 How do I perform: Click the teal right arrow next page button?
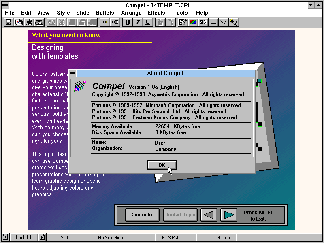228,215
